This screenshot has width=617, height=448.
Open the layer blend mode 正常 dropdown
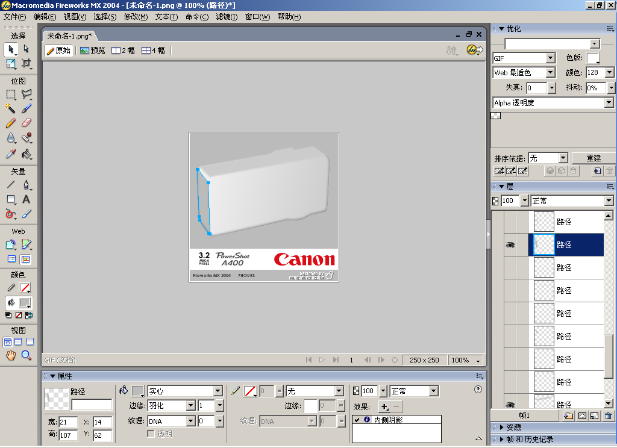[x=609, y=201]
